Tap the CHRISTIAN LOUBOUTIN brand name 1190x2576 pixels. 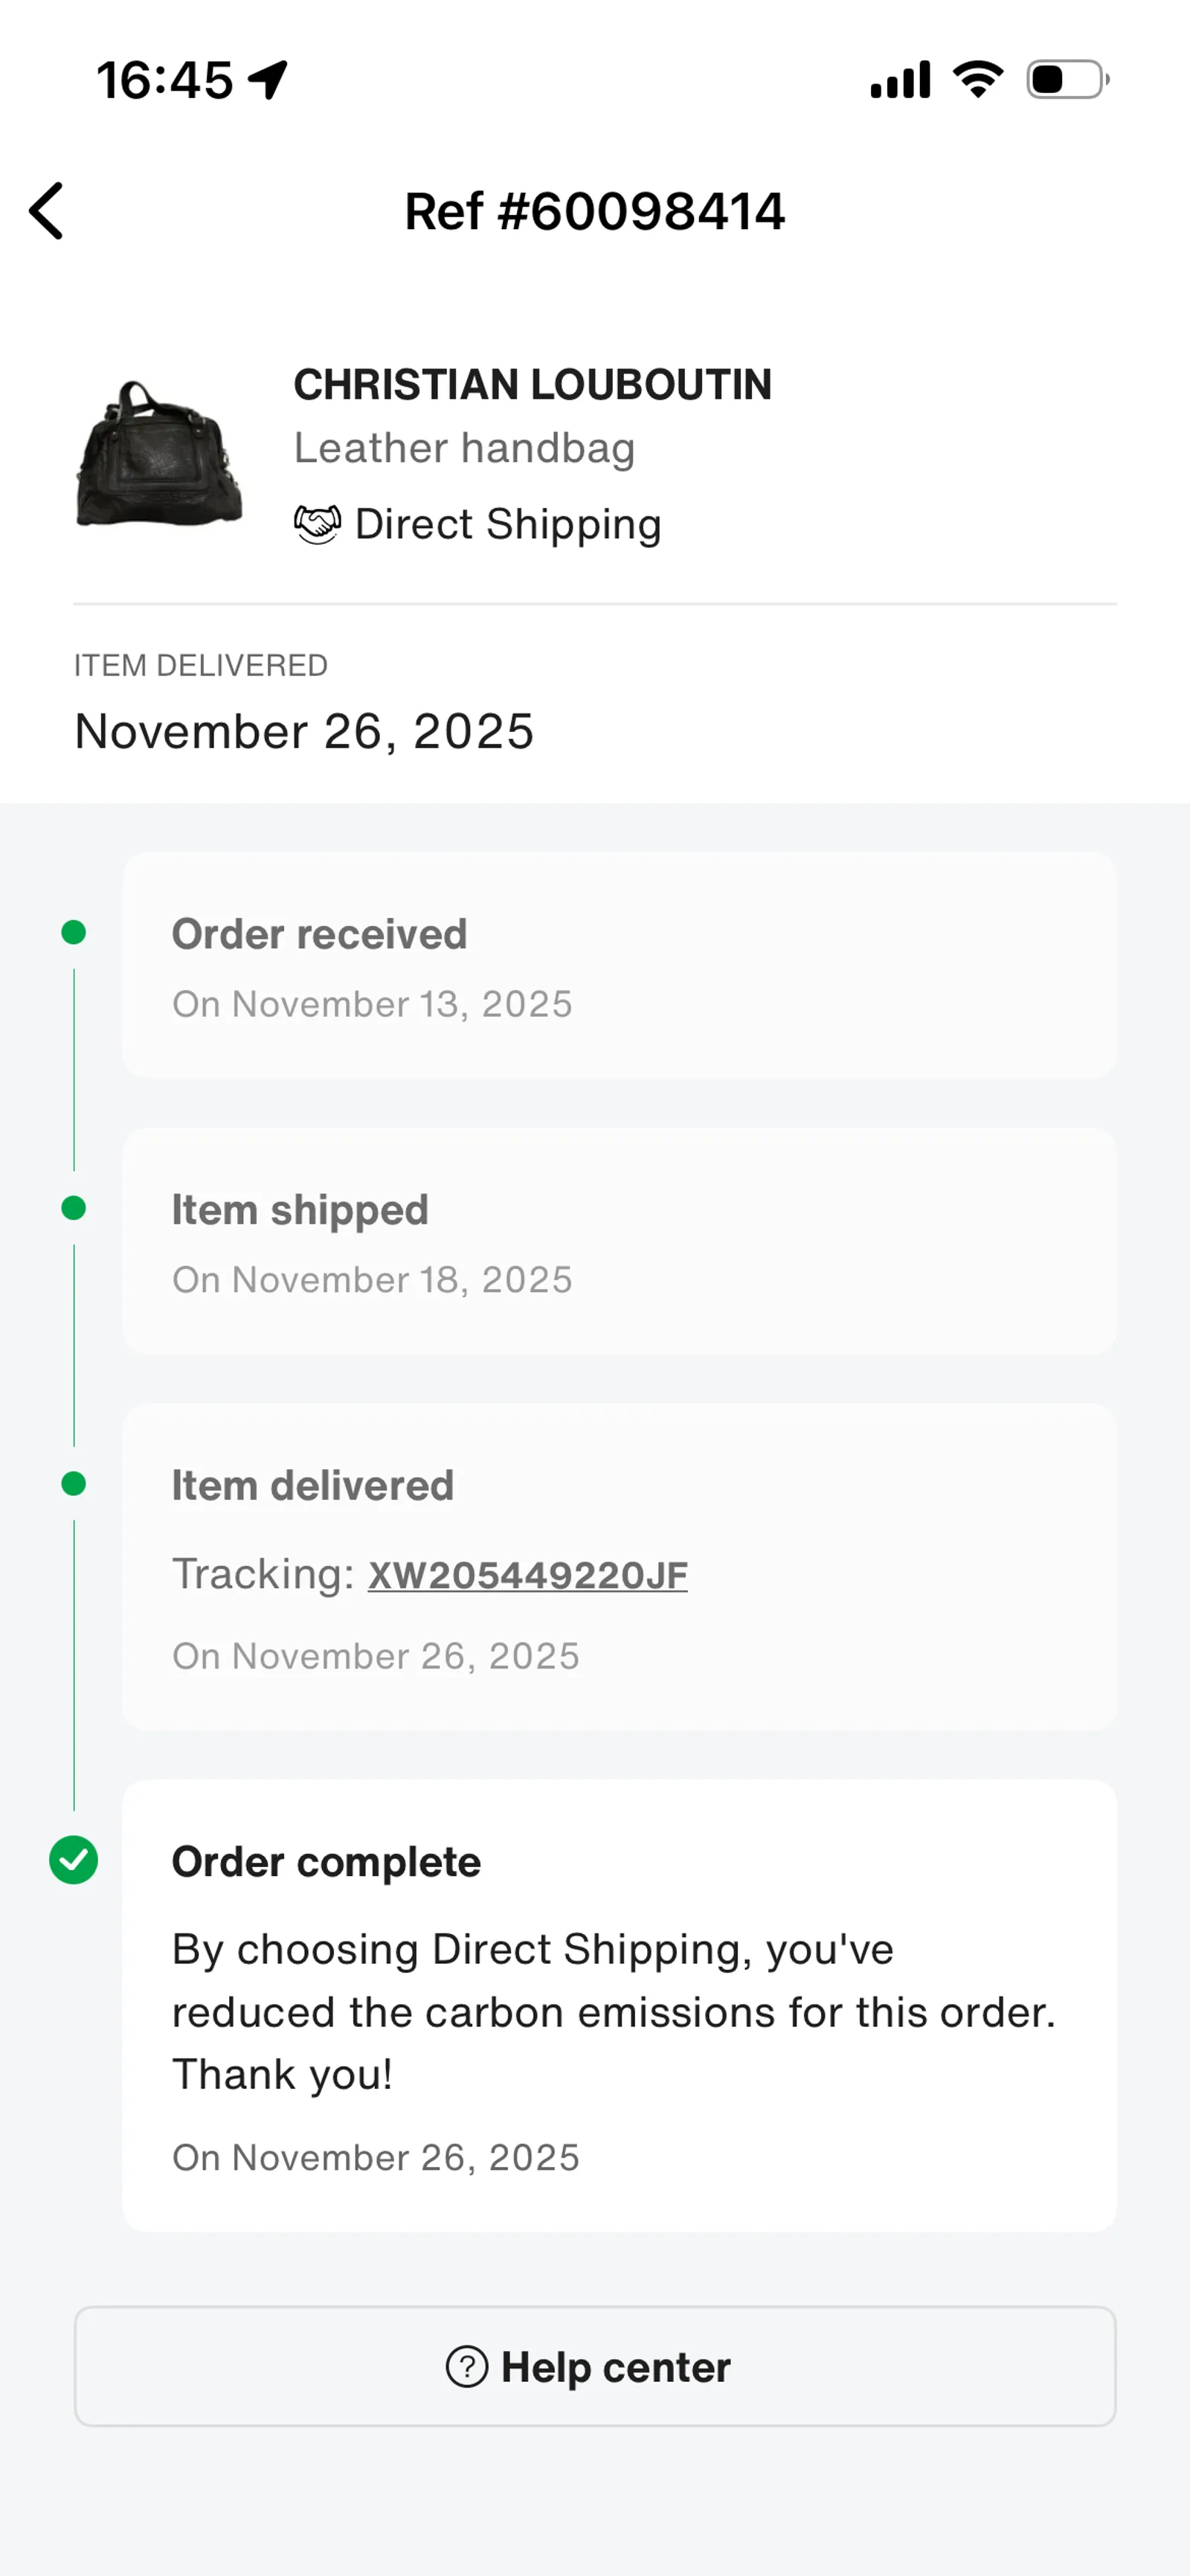(533, 385)
